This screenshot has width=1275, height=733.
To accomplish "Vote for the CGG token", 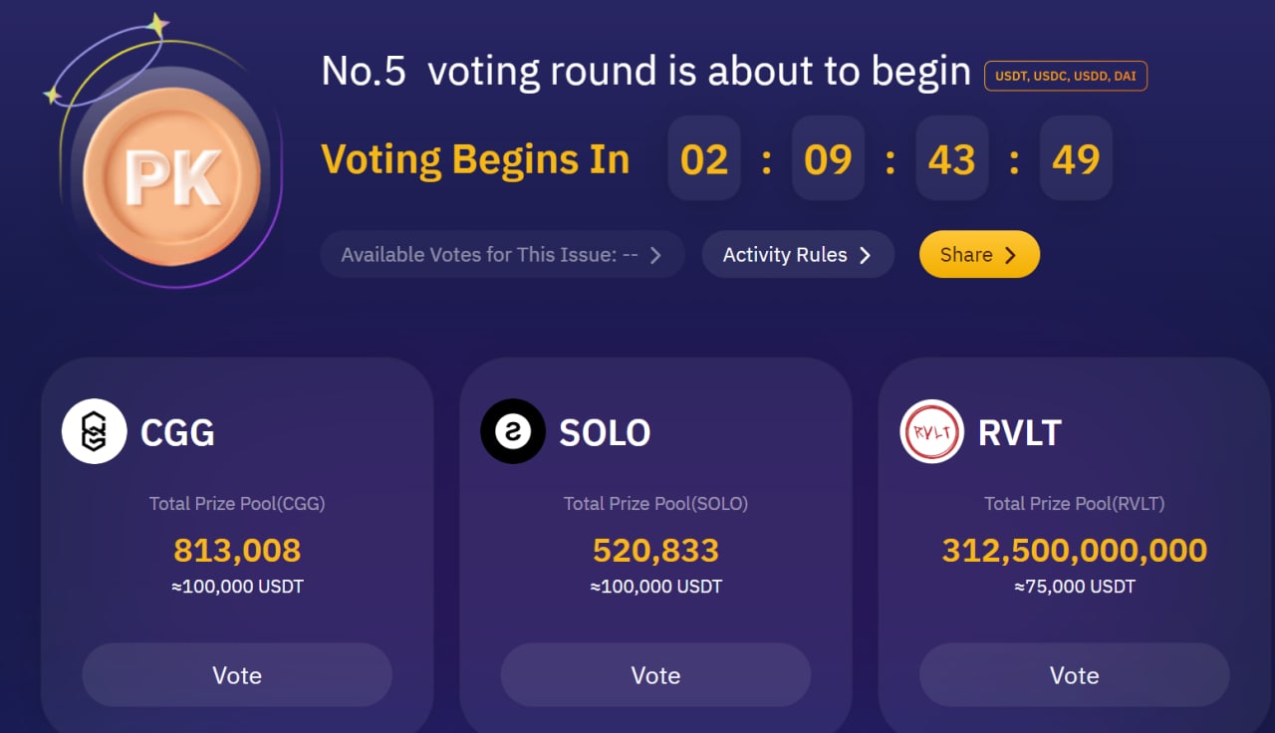I will [x=237, y=675].
